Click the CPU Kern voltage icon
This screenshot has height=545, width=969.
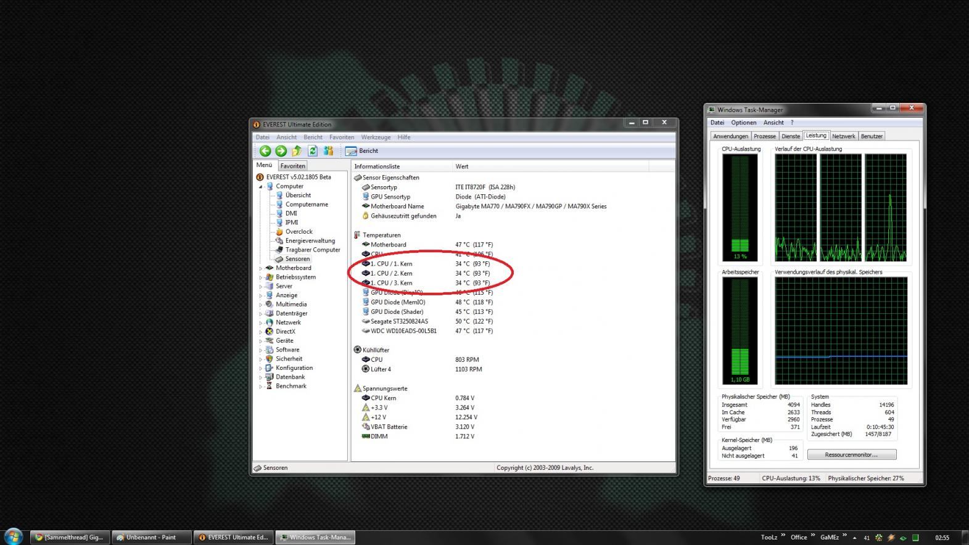366,398
